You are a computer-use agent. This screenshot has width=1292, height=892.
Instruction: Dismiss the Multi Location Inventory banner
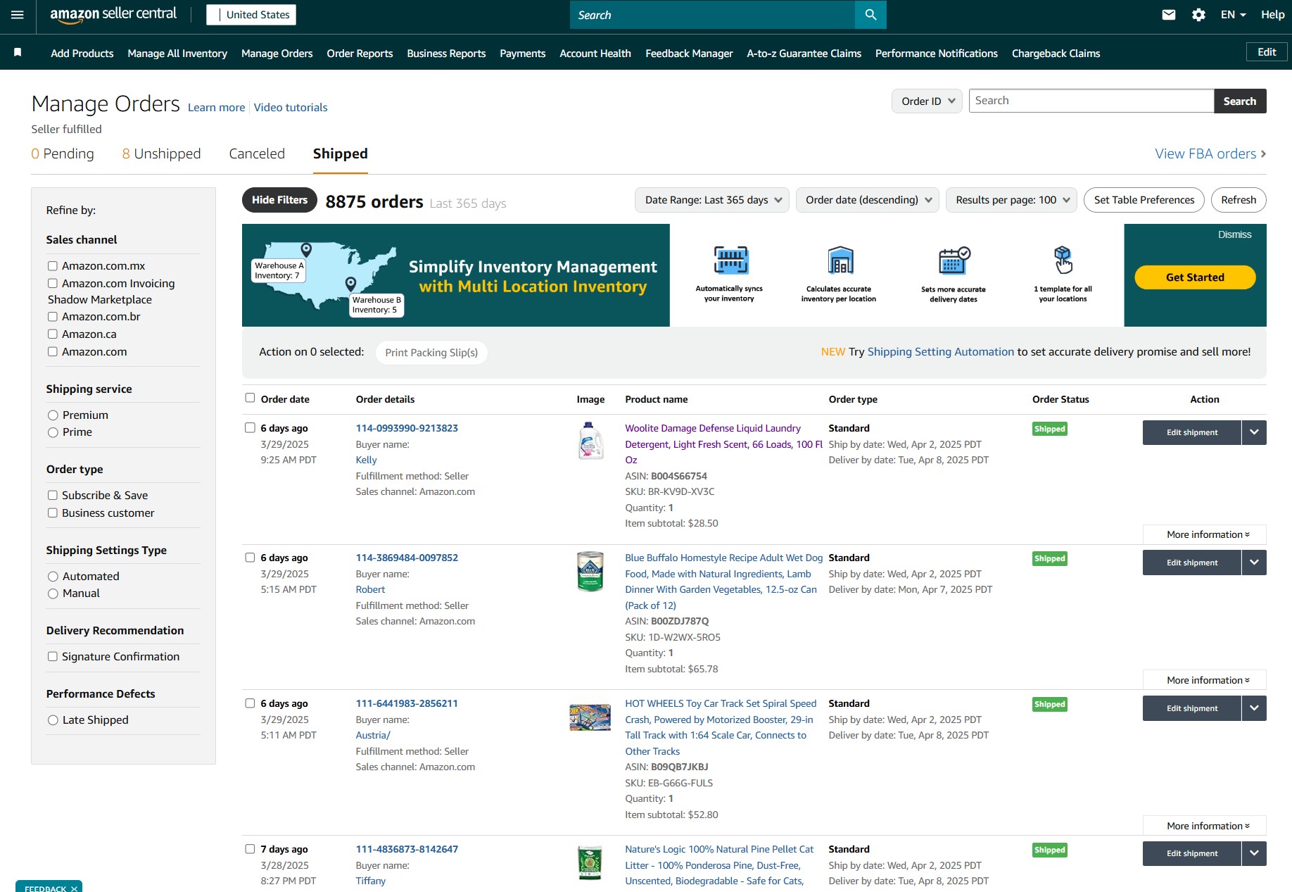tap(1234, 234)
